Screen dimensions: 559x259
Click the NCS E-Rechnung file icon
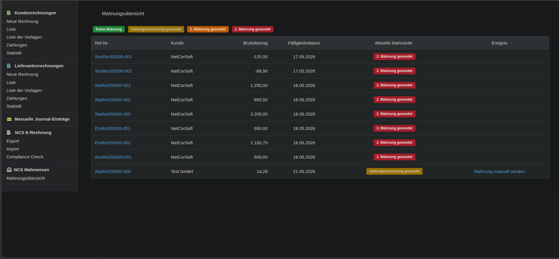coord(9,133)
